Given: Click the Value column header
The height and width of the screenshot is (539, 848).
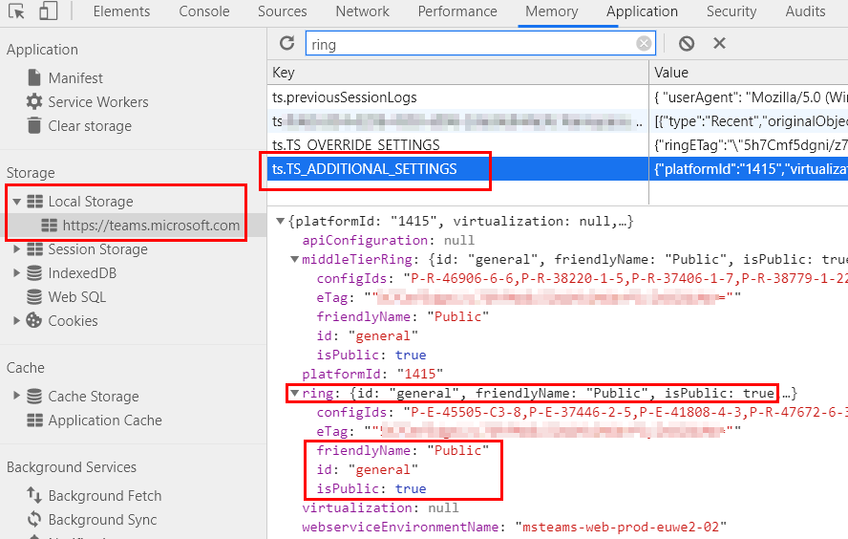Looking at the screenshot, I should pos(749,73).
